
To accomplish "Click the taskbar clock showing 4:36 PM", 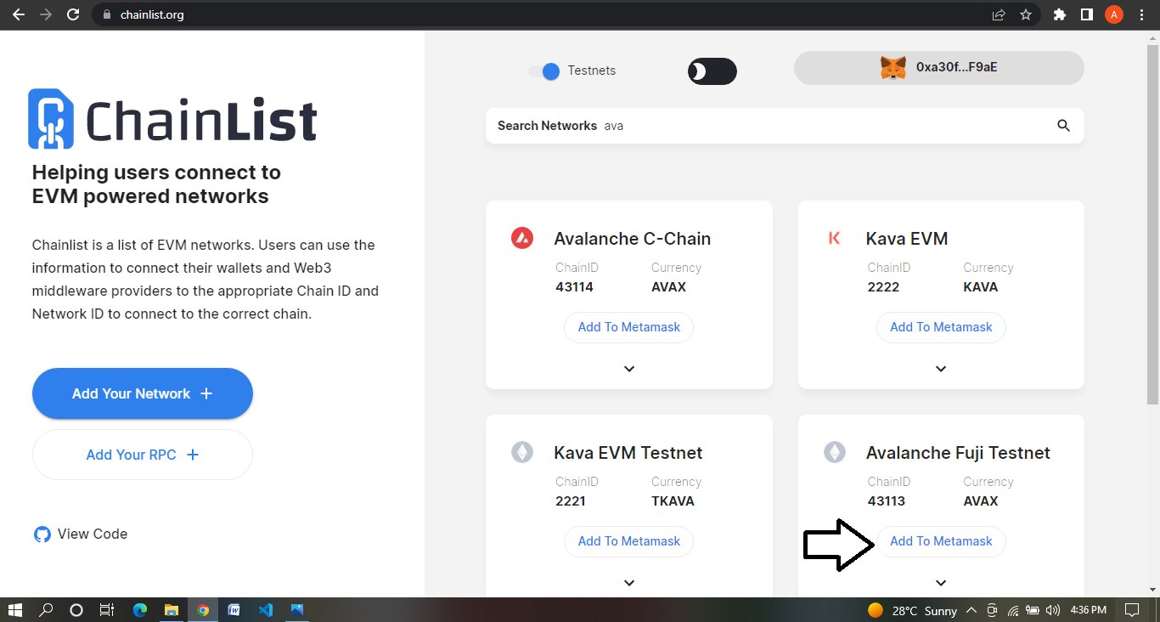I will [x=1088, y=610].
